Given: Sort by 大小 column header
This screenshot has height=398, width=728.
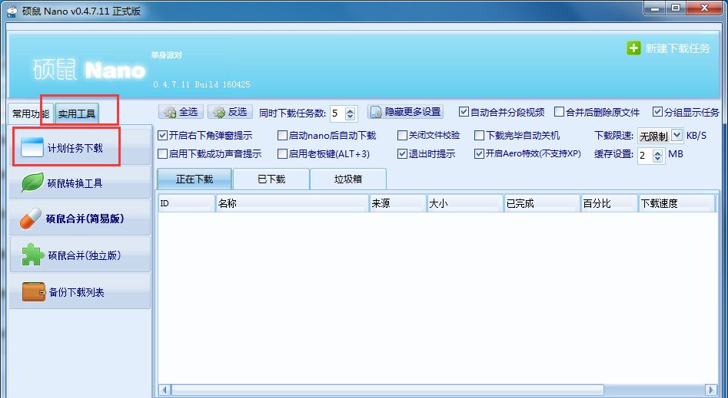Looking at the screenshot, I should [x=465, y=203].
